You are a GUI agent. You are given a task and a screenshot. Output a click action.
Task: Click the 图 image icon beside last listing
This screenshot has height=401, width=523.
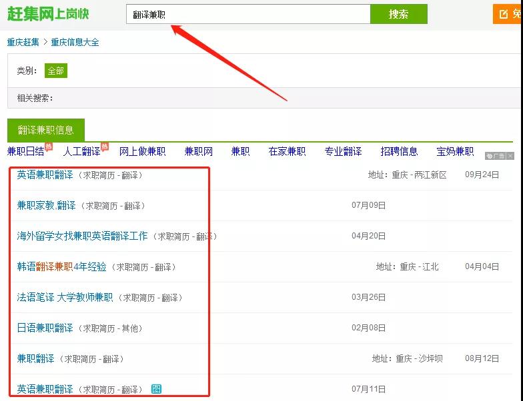[x=156, y=389]
